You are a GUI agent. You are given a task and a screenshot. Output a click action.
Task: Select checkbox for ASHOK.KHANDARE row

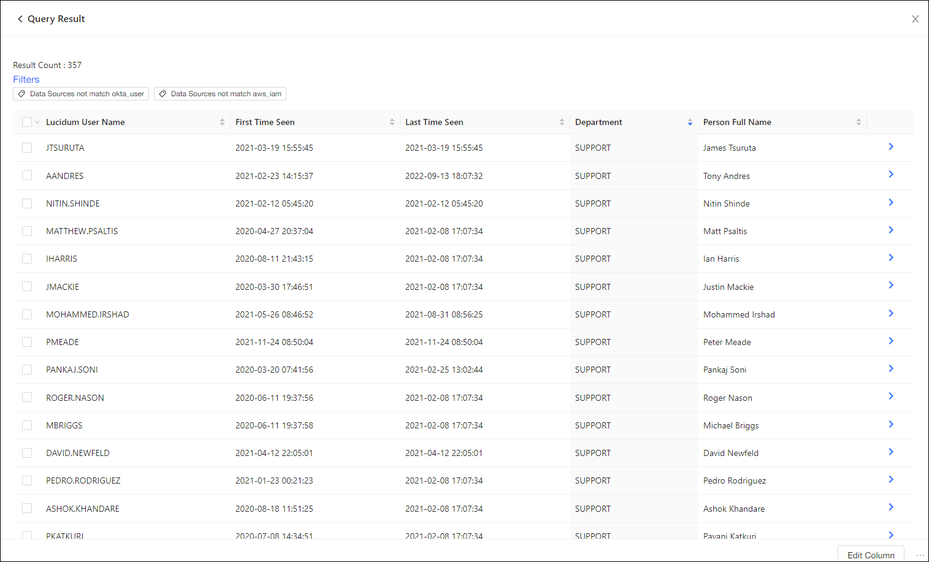coord(27,508)
